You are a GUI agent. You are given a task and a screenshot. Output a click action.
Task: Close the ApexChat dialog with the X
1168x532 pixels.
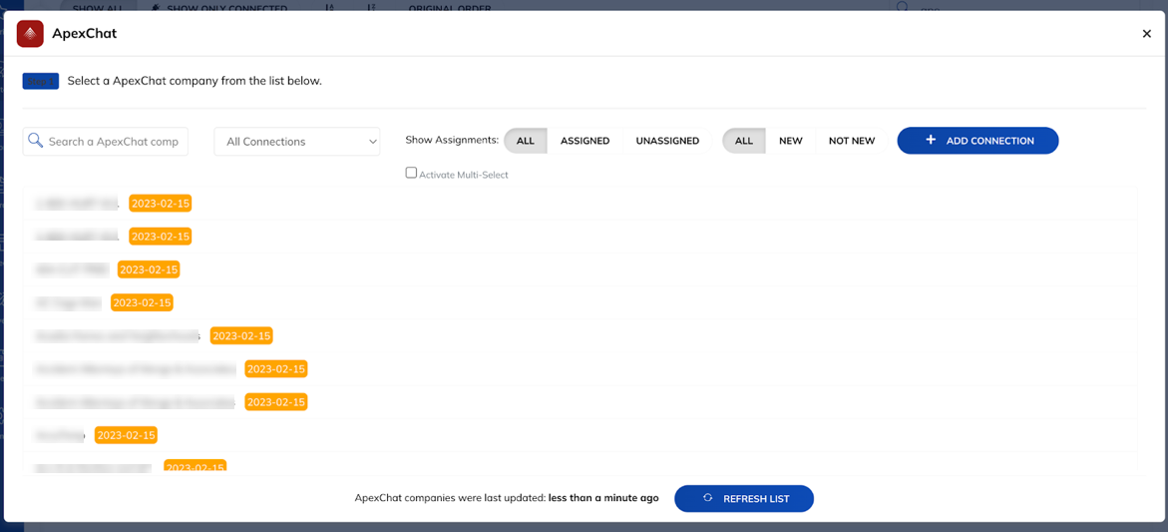tap(1146, 34)
